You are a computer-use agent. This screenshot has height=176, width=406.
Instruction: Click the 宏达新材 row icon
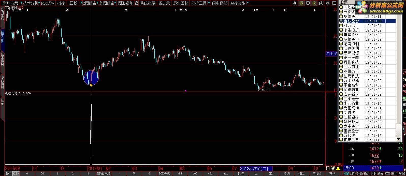pos(341,94)
